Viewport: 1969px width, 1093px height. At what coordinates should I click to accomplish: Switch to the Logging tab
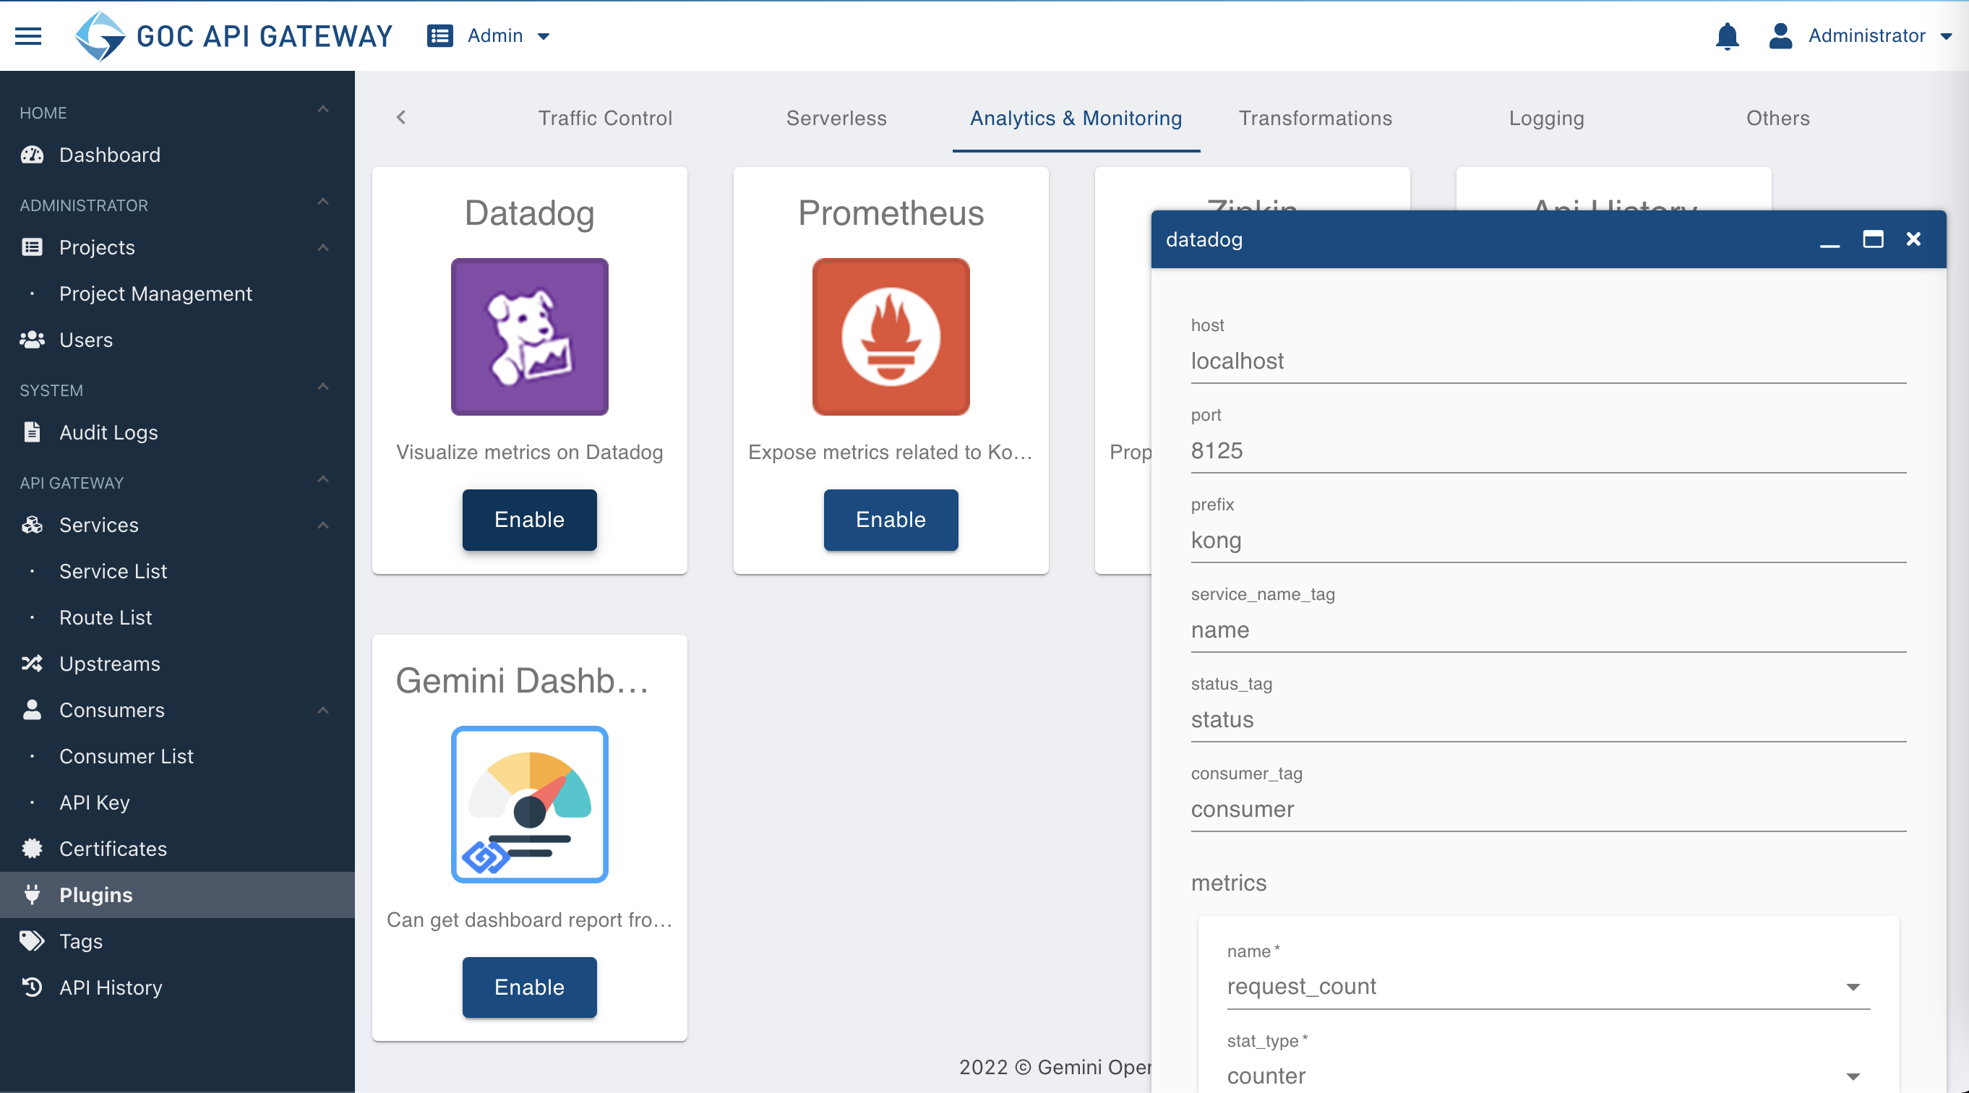(x=1545, y=119)
